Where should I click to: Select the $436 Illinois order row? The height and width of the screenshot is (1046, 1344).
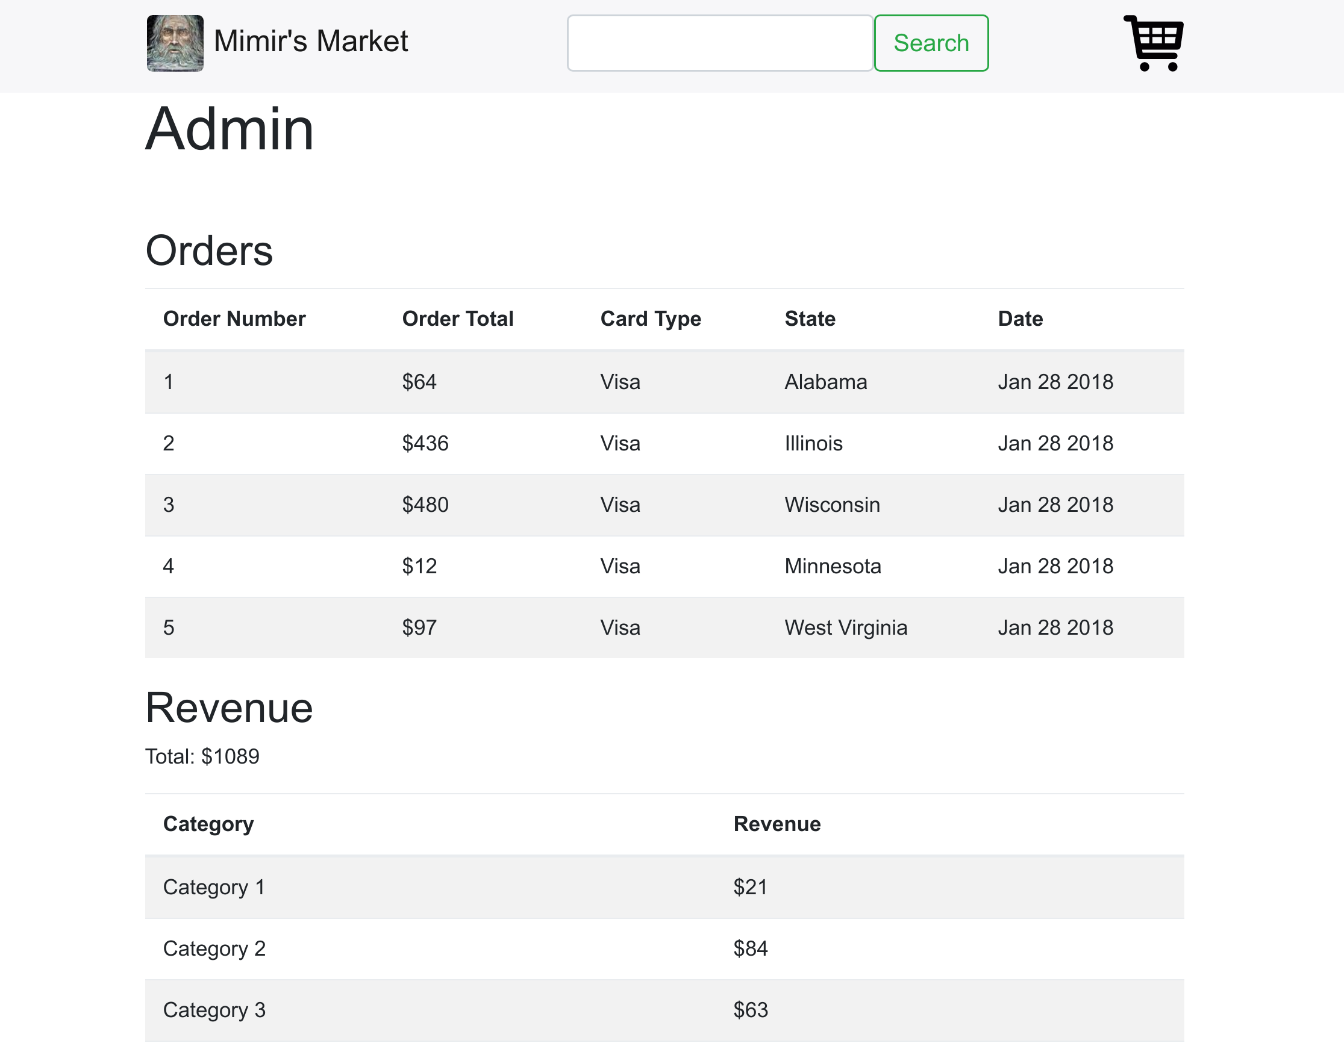663,444
